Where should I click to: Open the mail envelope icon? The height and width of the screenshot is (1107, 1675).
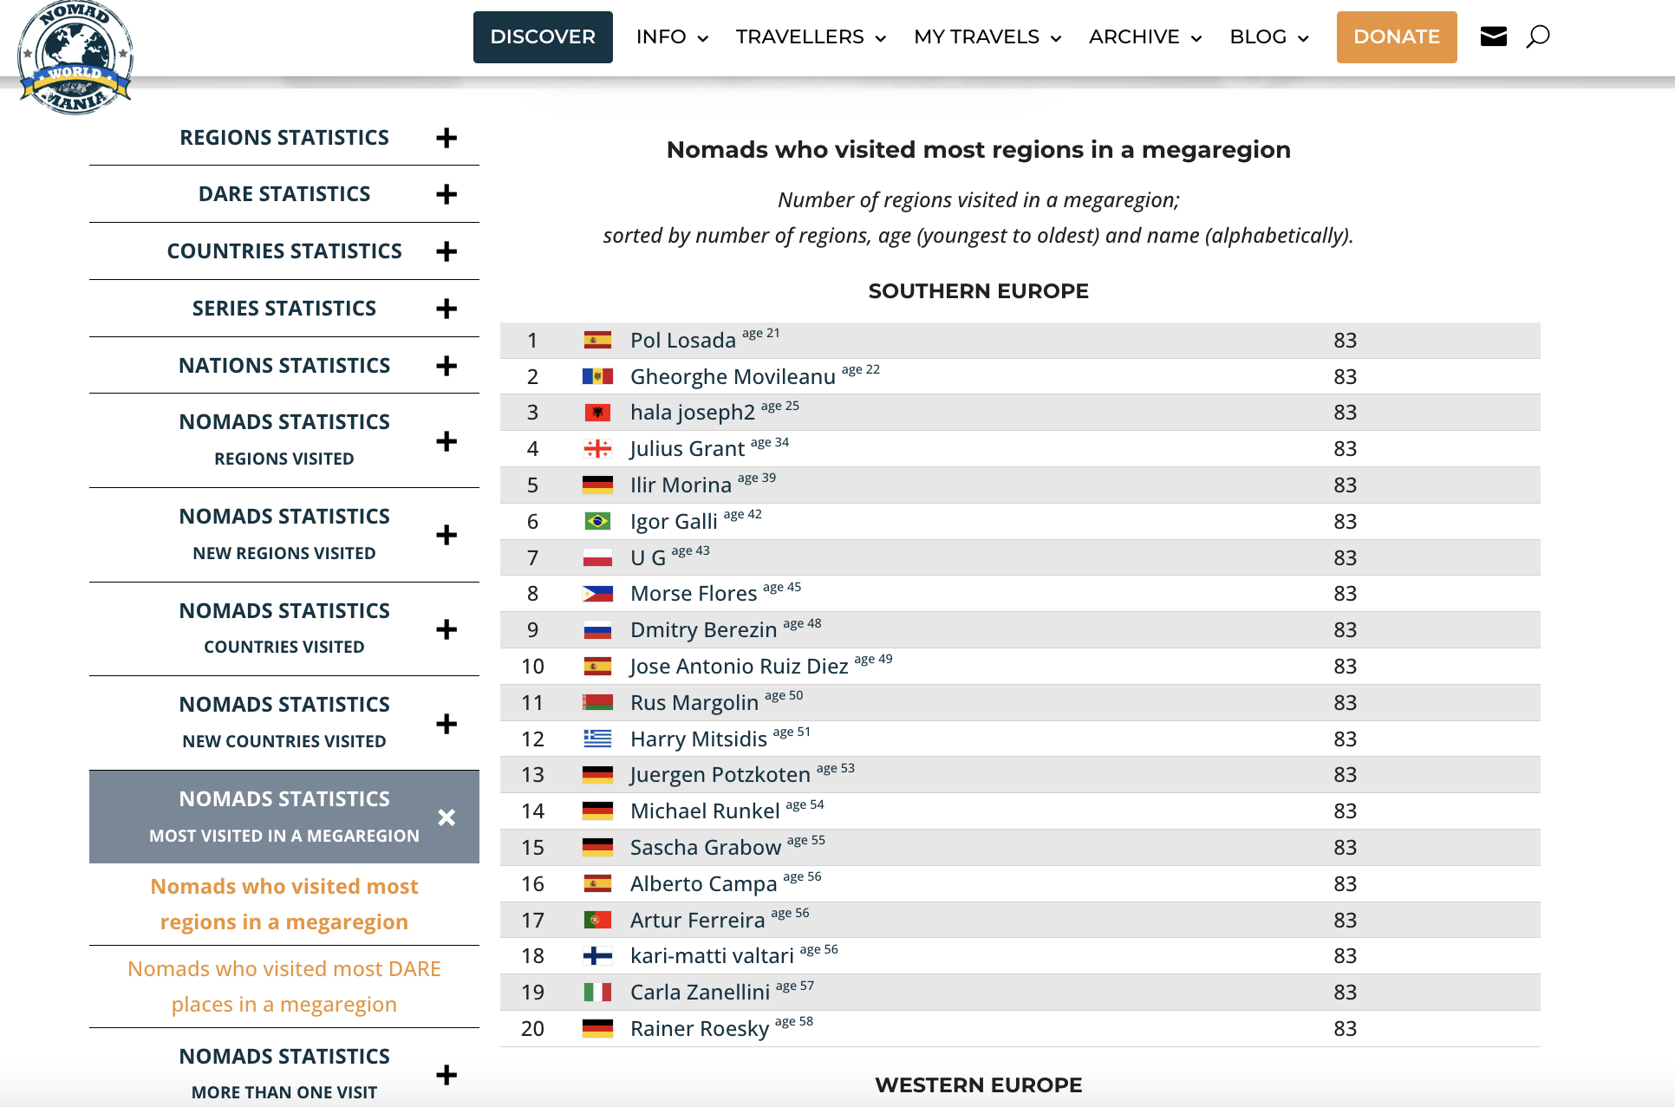point(1493,36)
